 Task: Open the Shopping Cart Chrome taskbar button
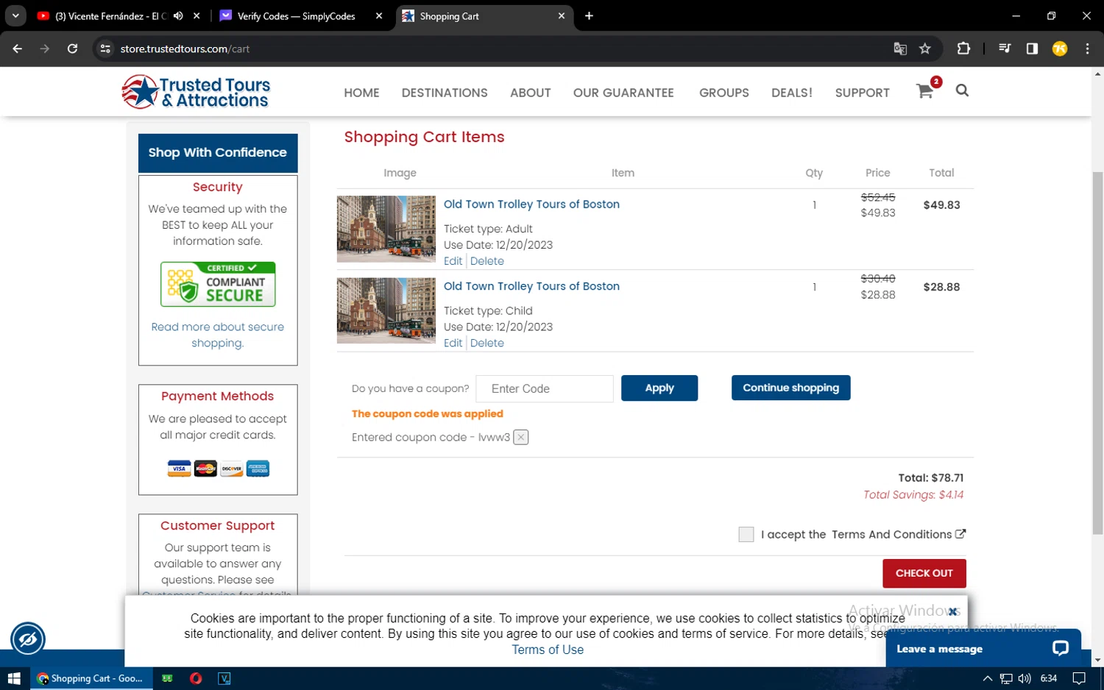coord(91,678)
